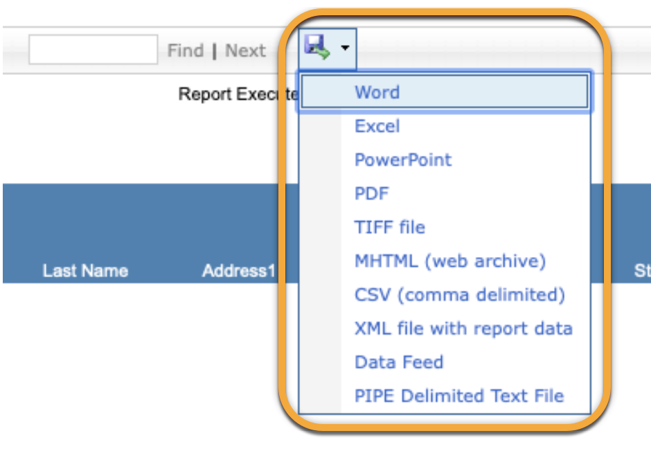Export the report as PowerPoint
Viewport: 651px width, 449px height.
[402, 159]
